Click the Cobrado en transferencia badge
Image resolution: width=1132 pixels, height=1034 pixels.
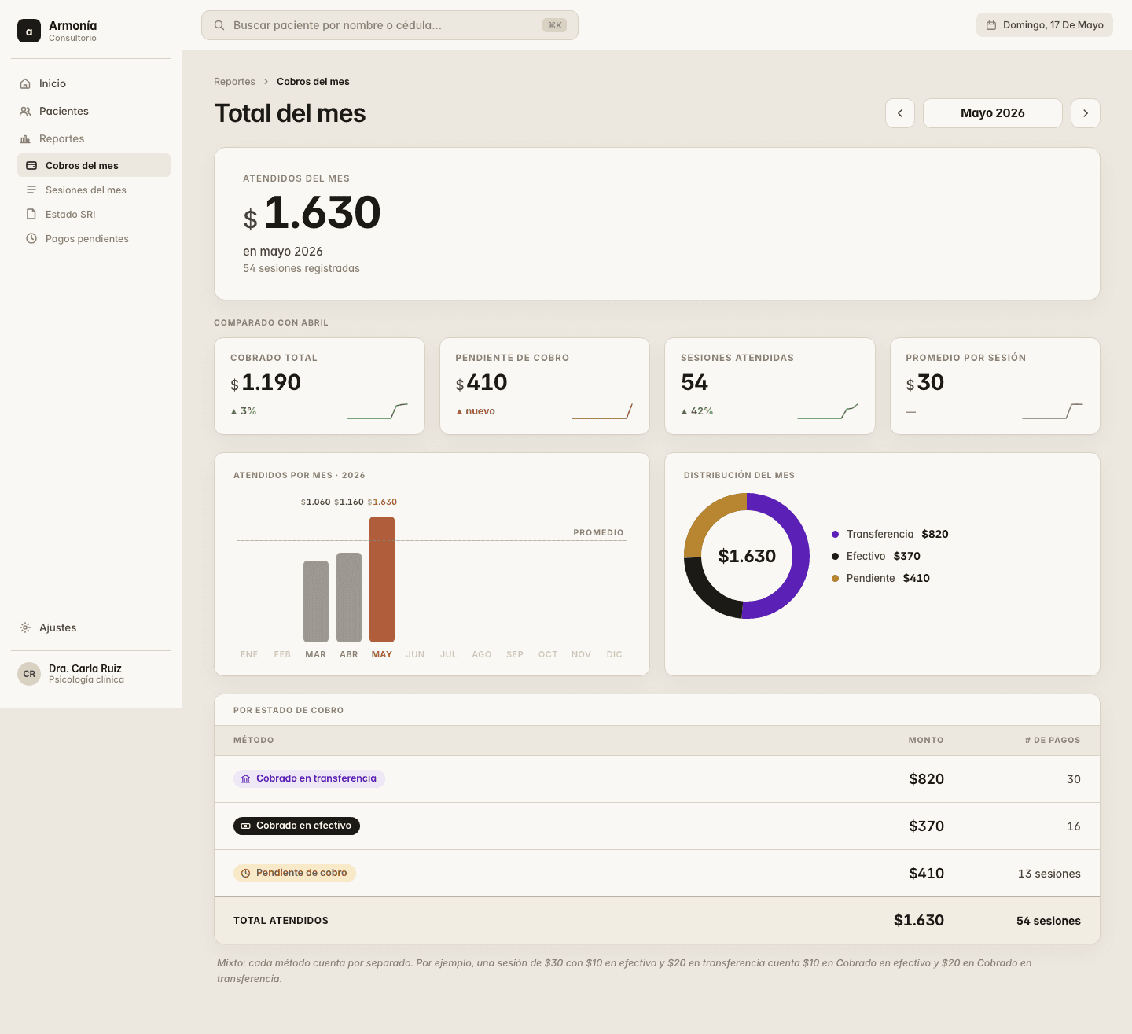pos(309,778)
